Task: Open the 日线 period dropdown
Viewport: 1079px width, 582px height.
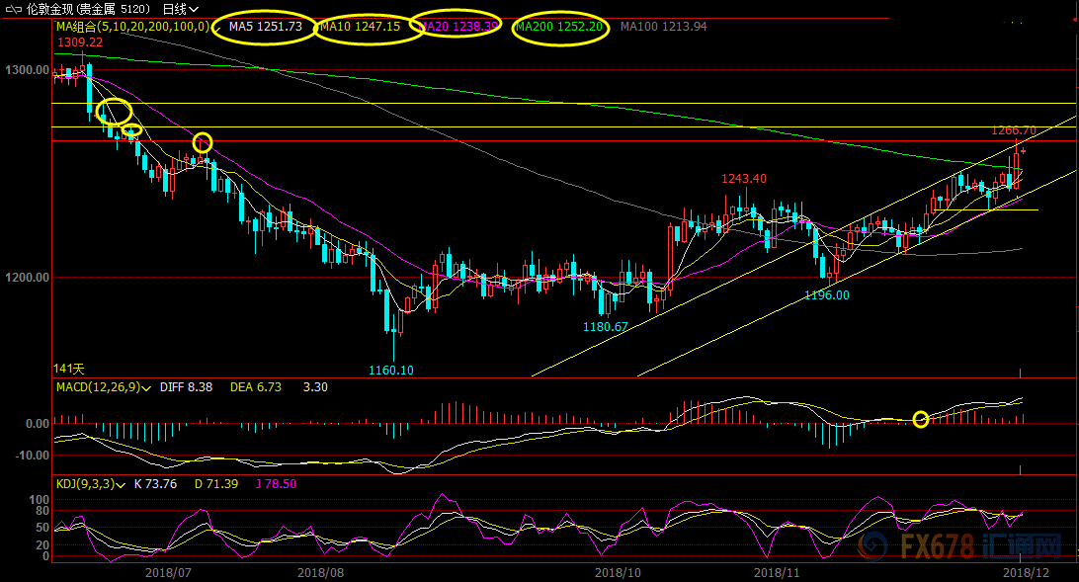Action: click(180, 9)
